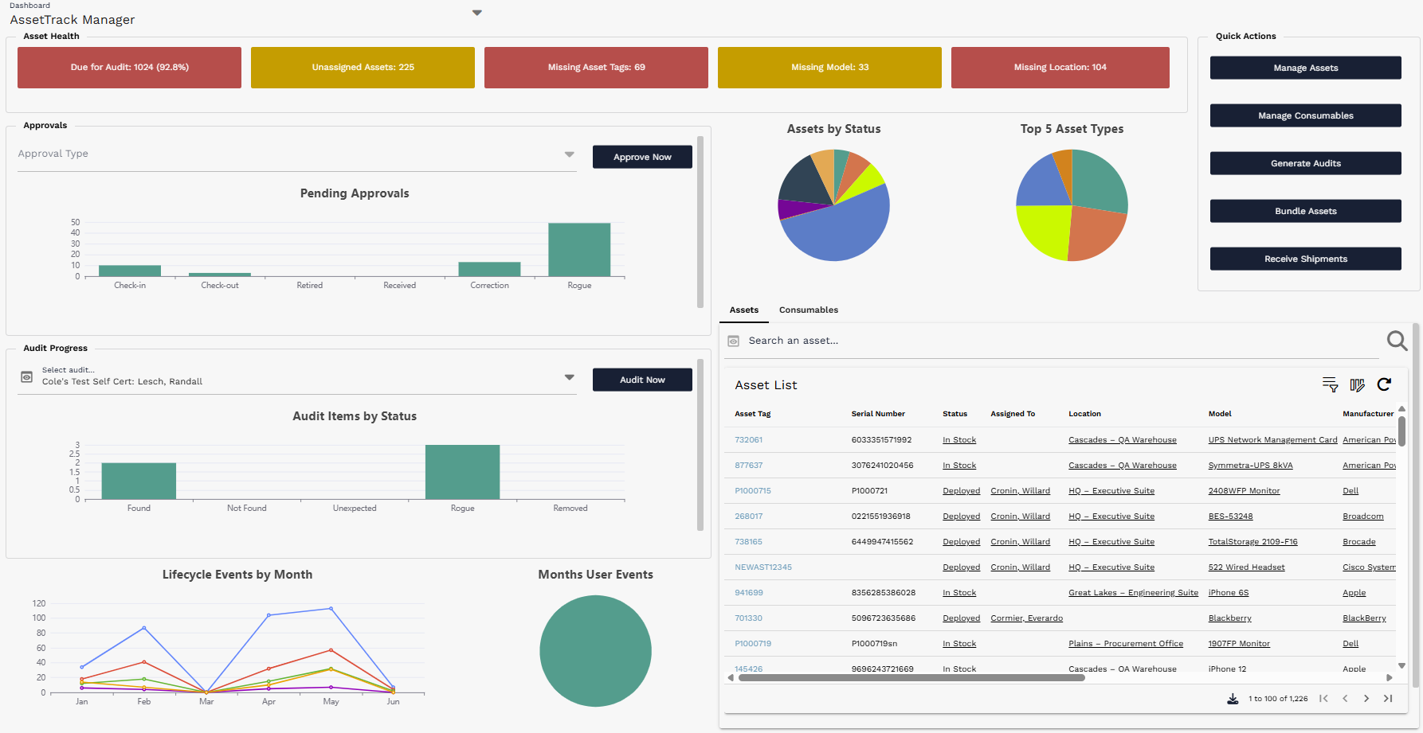Sort by Model column header

(x=1220, y=414)
